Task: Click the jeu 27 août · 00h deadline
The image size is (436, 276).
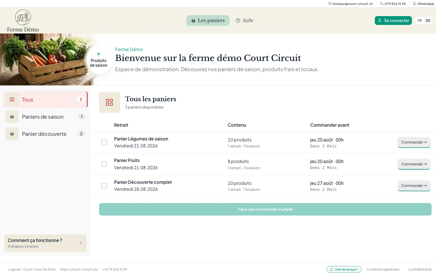Action: click(x=327, y=183)
